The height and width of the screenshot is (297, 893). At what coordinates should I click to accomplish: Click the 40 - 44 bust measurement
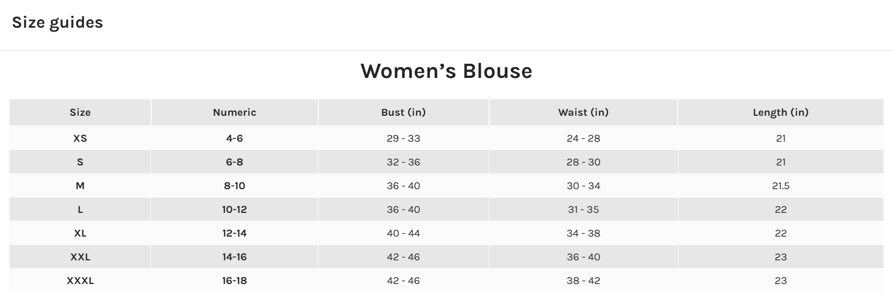[403, 233]
